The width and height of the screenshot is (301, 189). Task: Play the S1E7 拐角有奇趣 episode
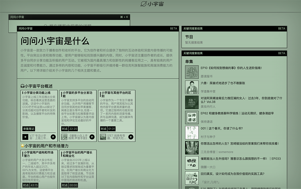tap(131, 137)
